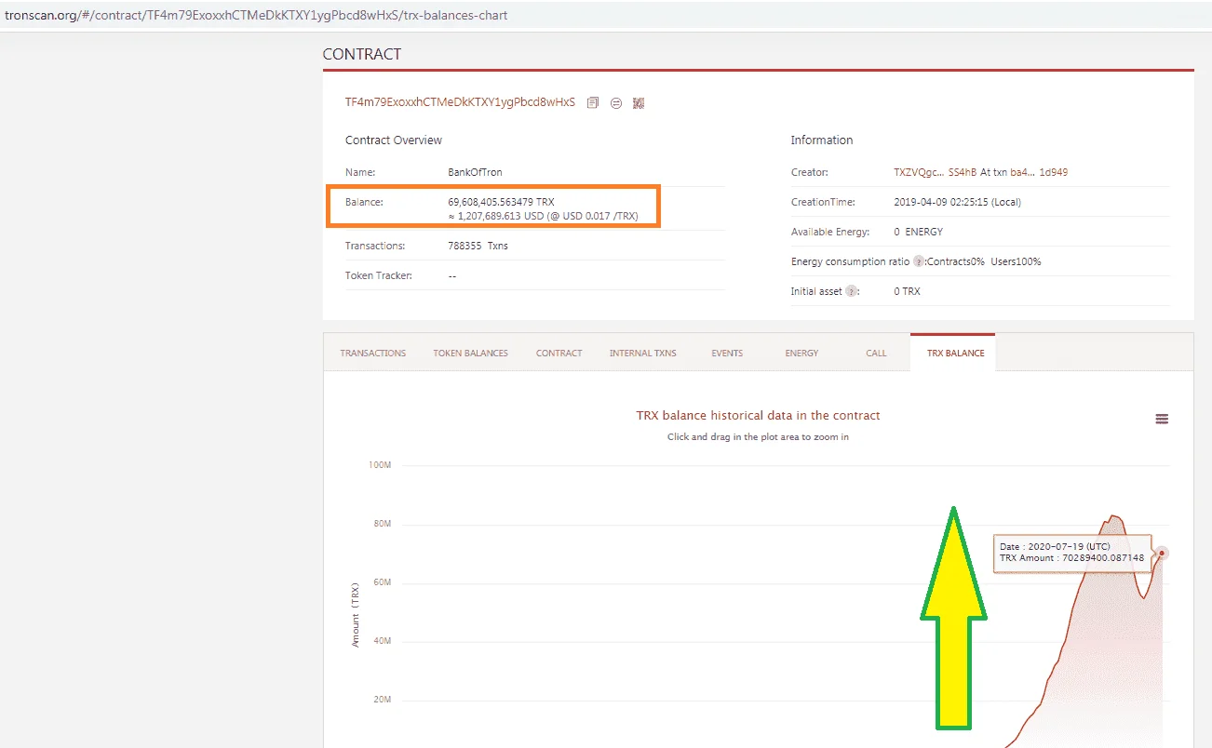Click the Contract Overview heading
The image size is (1212, 748).
tap(394, 140)
